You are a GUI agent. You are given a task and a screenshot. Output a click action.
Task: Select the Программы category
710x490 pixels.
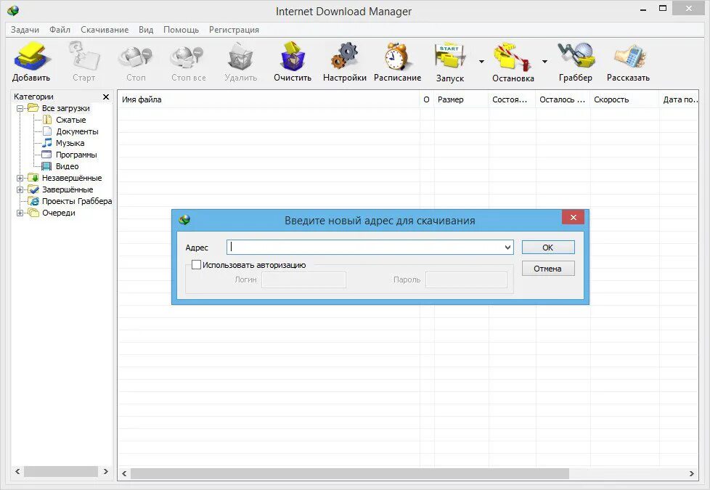(76, 155)
